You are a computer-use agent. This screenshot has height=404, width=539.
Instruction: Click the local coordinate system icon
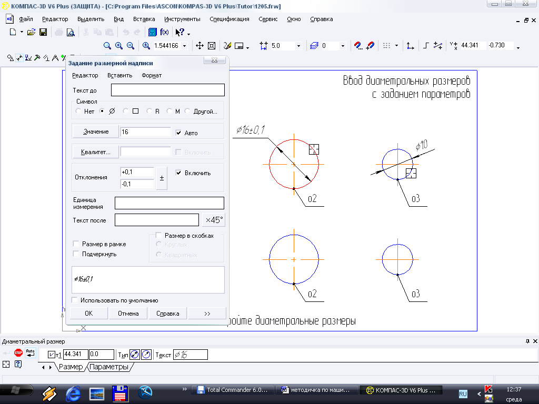(410, 46)
